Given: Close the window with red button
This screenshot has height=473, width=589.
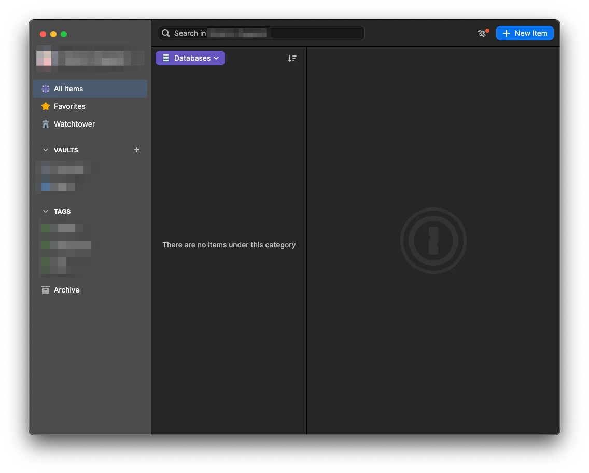Looking at the screenshot, I should pos(43,34).
